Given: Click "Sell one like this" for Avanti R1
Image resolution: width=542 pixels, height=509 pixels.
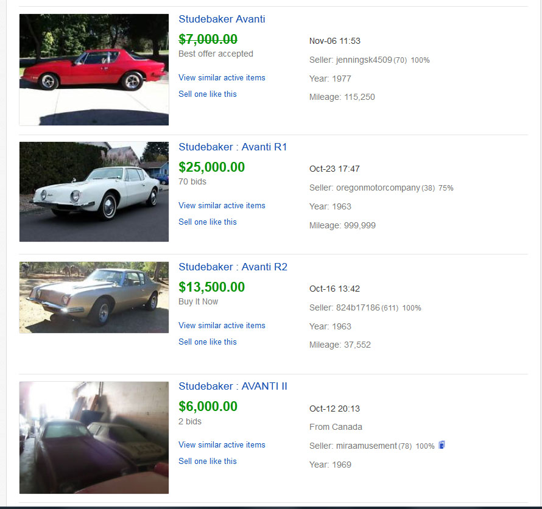Looking at the screenshot, I should click(x=207, y=222).
